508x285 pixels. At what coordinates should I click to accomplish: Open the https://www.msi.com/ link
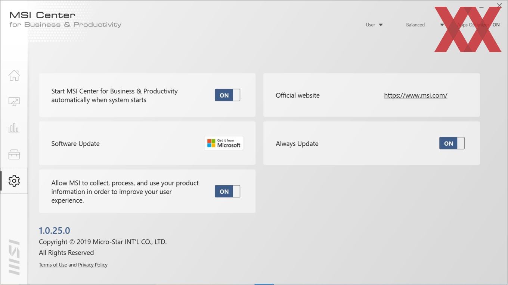(416, 95)
